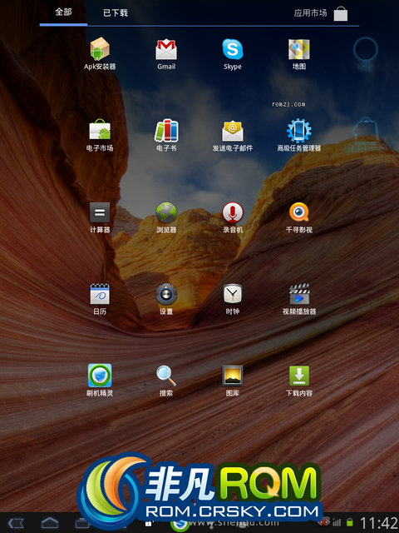The height and width of the screenshot is (533, 399).
Task: Launch the 计算器 calculator
Action: coord(100,217)
